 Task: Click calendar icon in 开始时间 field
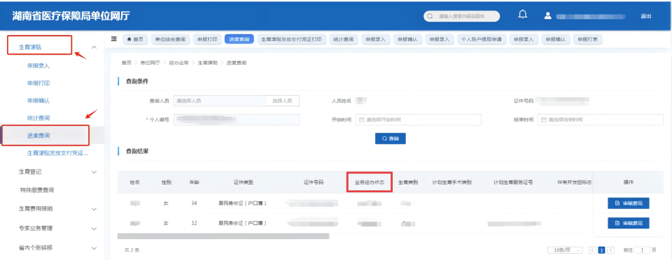click(x=362, y=120)
